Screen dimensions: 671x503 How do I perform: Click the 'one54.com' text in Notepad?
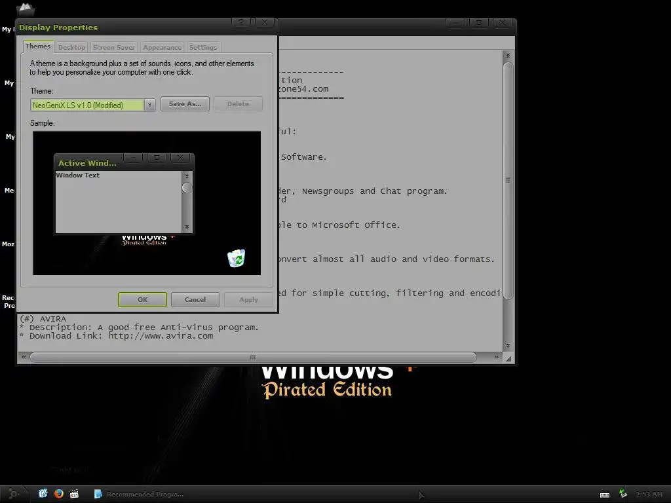pos(304,89)
